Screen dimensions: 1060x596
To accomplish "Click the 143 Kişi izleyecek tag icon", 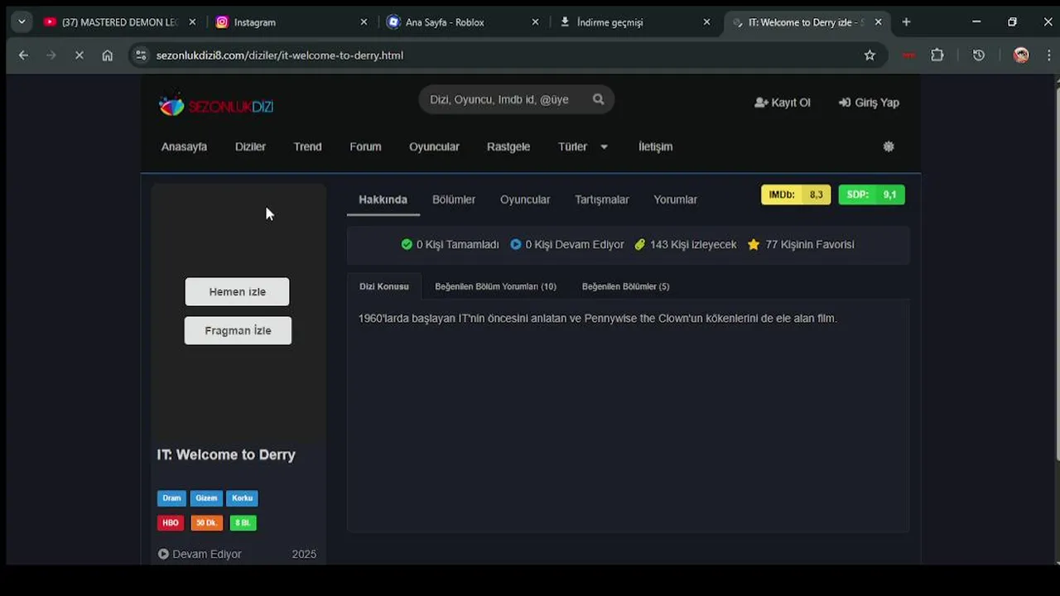I will (x=639, y=244).
